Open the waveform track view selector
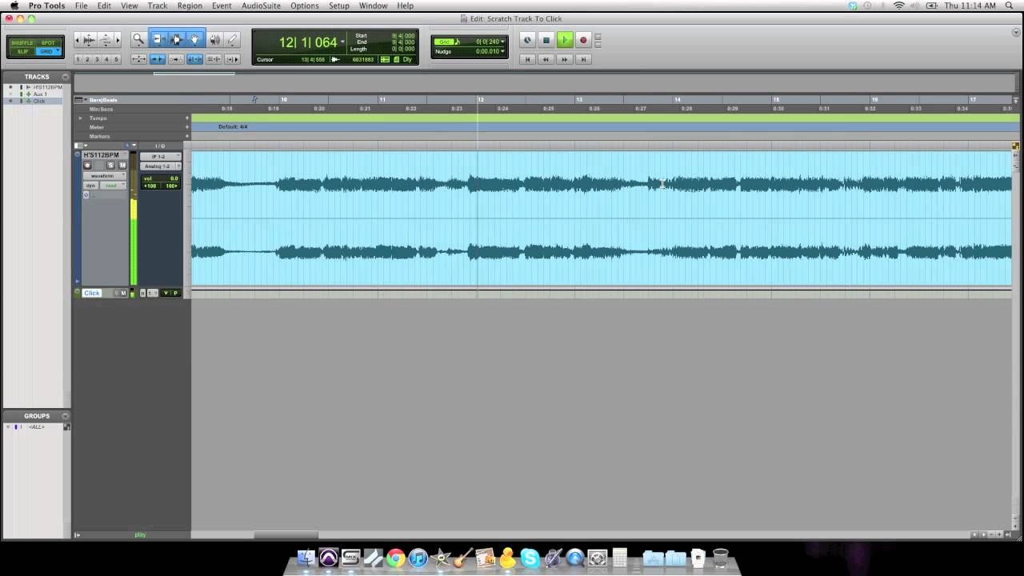Viewport: 1024px width, 576px height. click(x=105, y=176)
